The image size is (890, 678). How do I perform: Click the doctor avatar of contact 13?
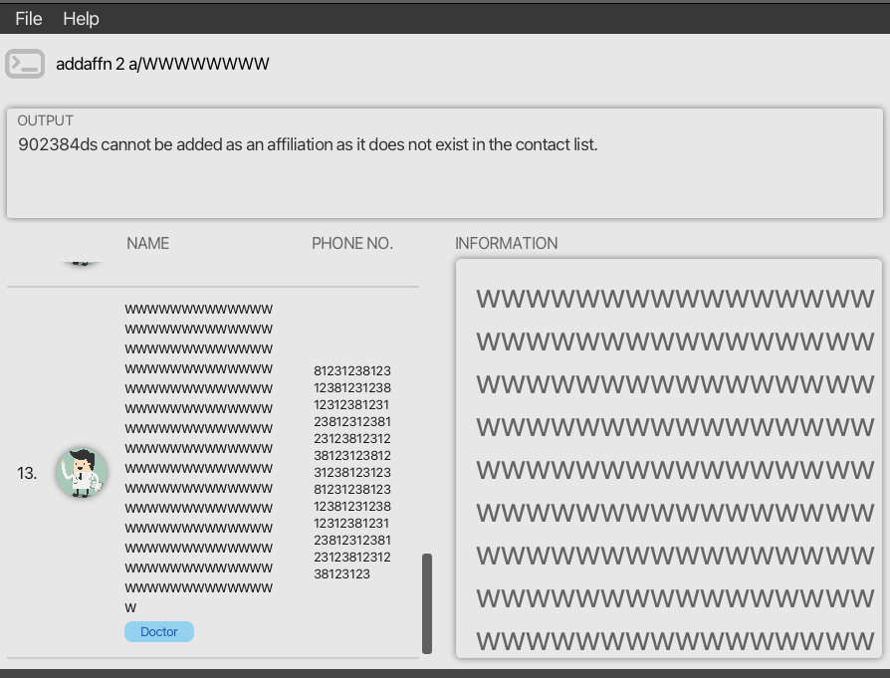82,473
